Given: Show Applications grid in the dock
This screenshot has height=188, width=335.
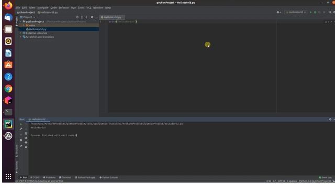Looking at the screenshot, I should click(x=8, y=177).
